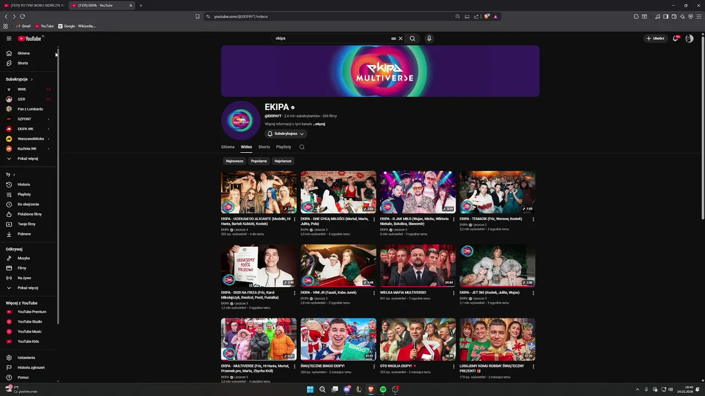
Task: Reload the page in the browser
Action: click(x=23, y=16)
